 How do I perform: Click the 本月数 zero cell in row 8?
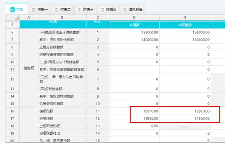134,47
